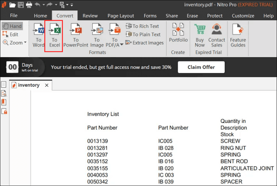The height and width of the screenshot is (186, 277).
Task: Convert To Plain Text
Action: pos(143,34)
